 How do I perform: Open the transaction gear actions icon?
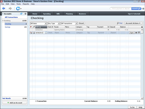click(x=136, y=33)
